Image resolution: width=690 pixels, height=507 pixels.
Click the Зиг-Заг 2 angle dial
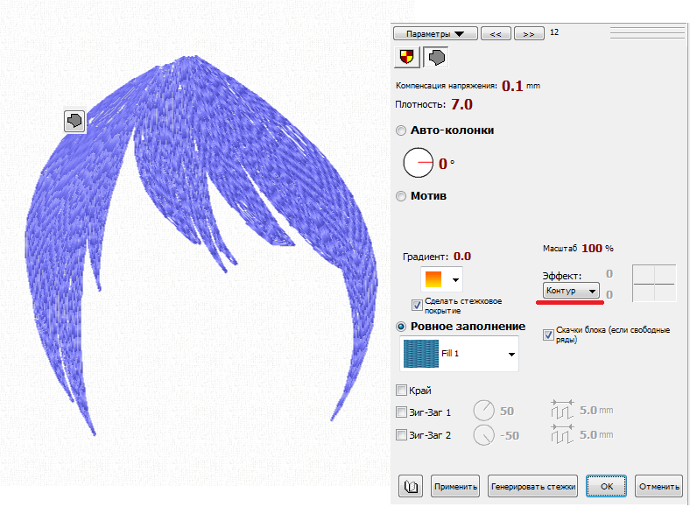[x=483, y=435]
